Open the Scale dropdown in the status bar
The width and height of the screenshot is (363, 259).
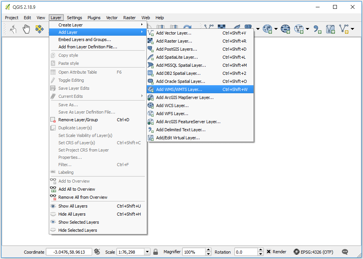(148, 252)
